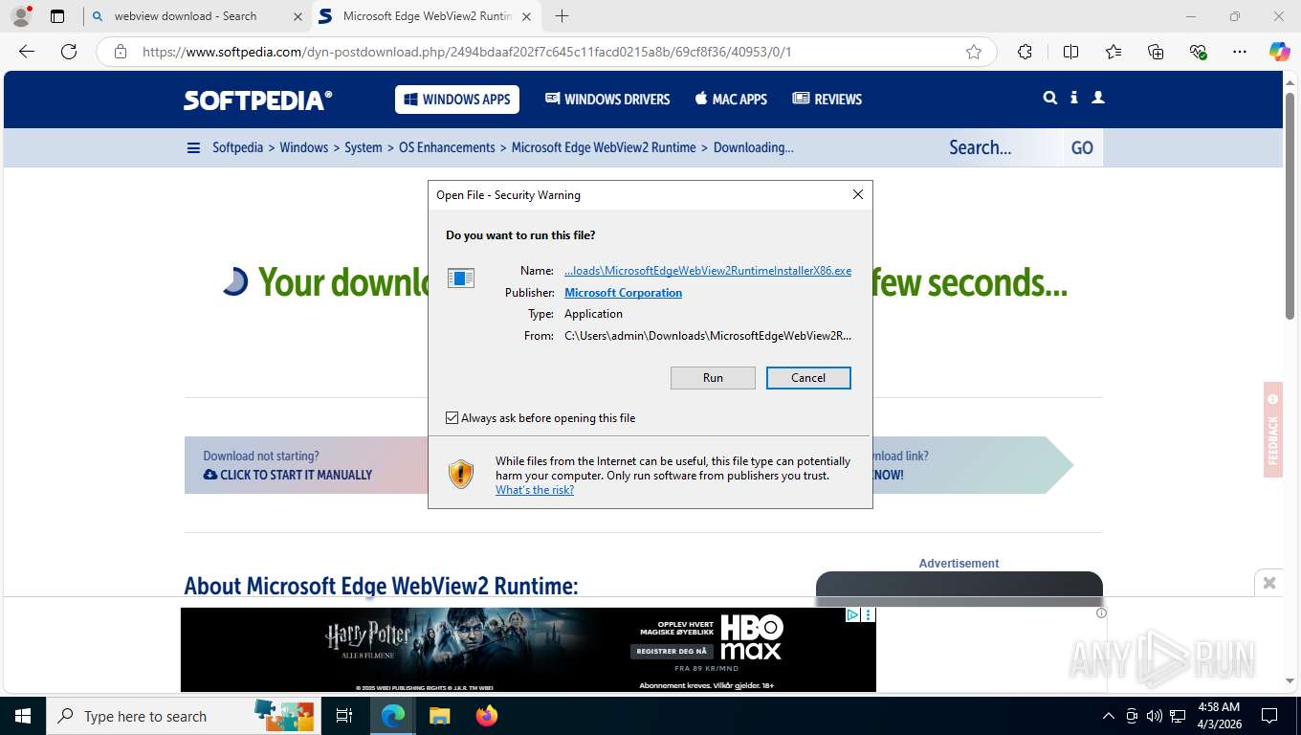This screenshot has height=735, width=1301.
Task: Click the Softpedia search magnifier icon
Action: click(1049, 98)
